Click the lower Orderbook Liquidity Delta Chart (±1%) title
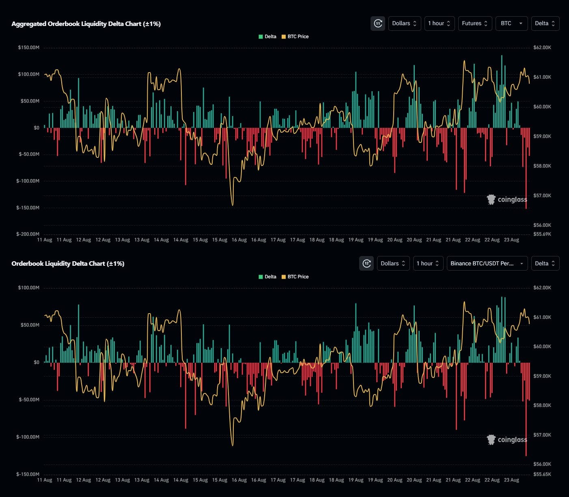The height and width of the screenshot is (497, 569). coord(68,264)
